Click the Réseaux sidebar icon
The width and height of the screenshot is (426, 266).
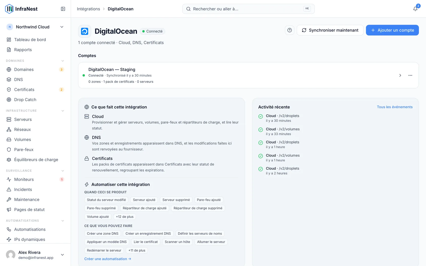(x=9, y=129)
